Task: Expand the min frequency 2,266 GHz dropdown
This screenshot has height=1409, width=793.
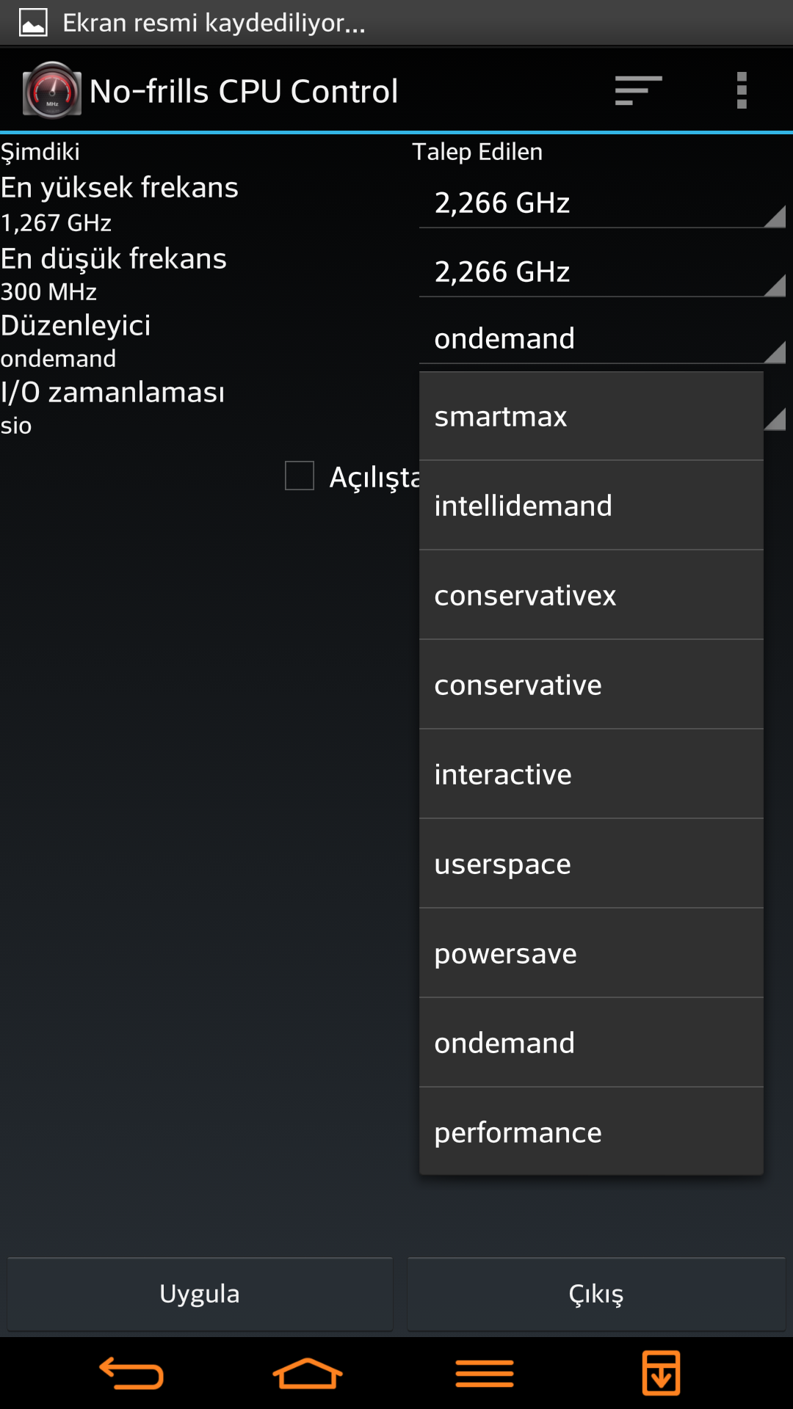Action: (602, 272)
